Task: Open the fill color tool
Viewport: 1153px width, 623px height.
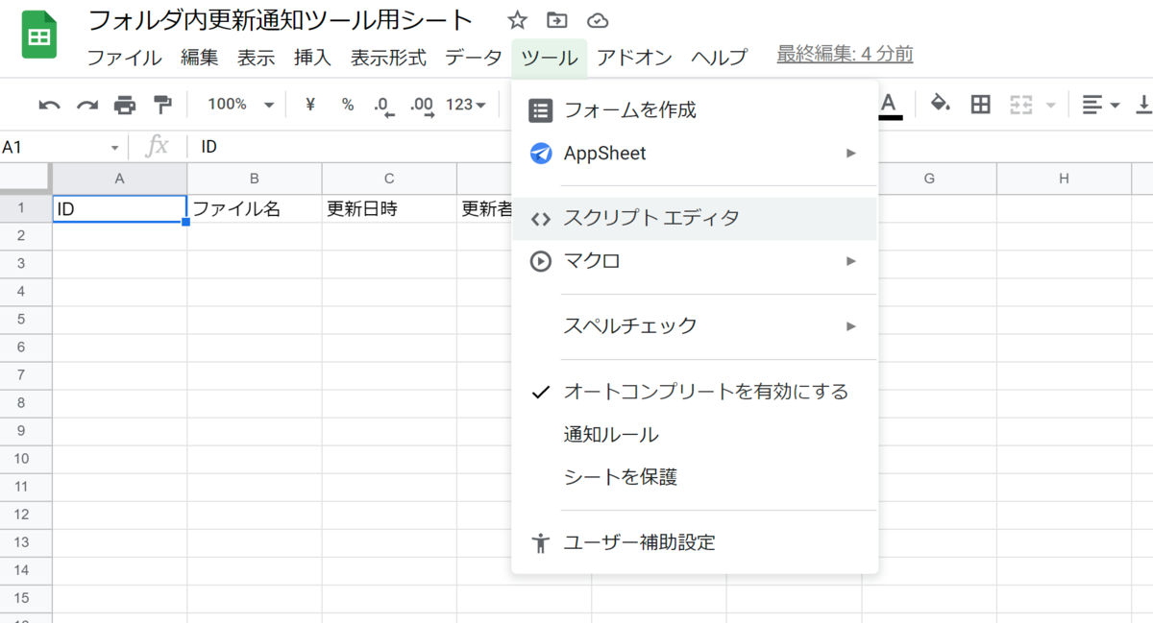Action: click(941, 104)
